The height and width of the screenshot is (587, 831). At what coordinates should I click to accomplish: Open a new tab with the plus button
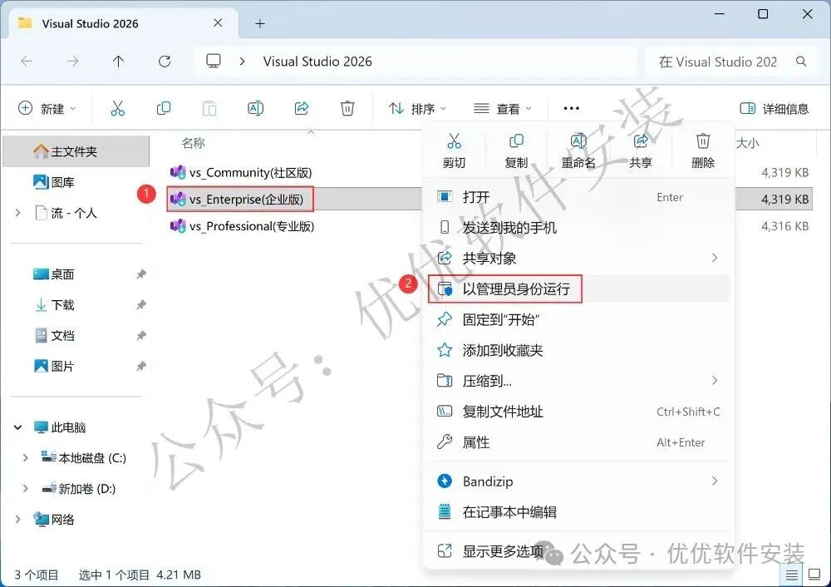tap(259, 23)
